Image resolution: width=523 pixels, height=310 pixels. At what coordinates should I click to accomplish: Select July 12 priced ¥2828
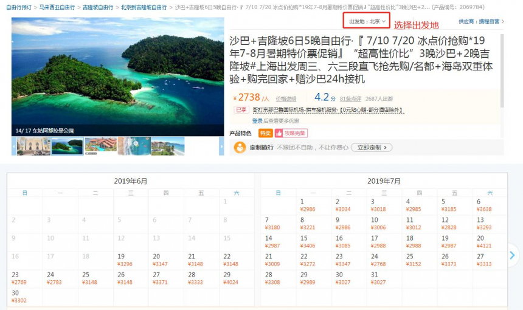tap(455, 224)
